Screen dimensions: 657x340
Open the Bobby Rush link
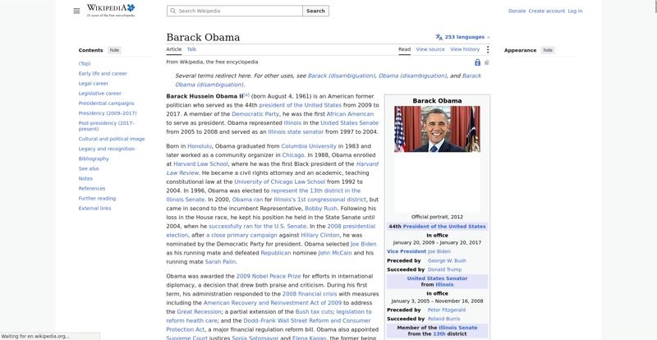pyautogui.click(x=321, y=209)
